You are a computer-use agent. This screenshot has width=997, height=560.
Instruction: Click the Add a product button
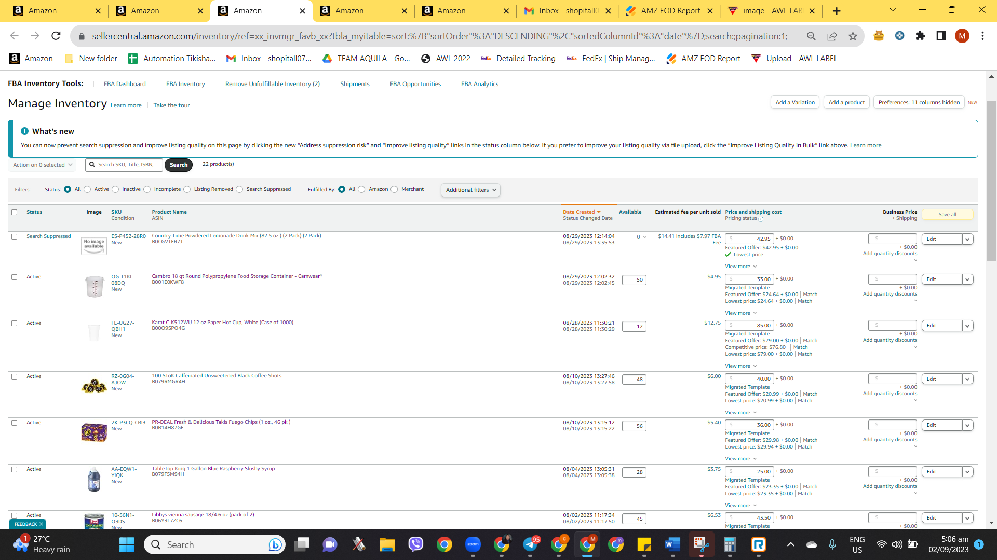pyautogui.click(x=846, y=102)
